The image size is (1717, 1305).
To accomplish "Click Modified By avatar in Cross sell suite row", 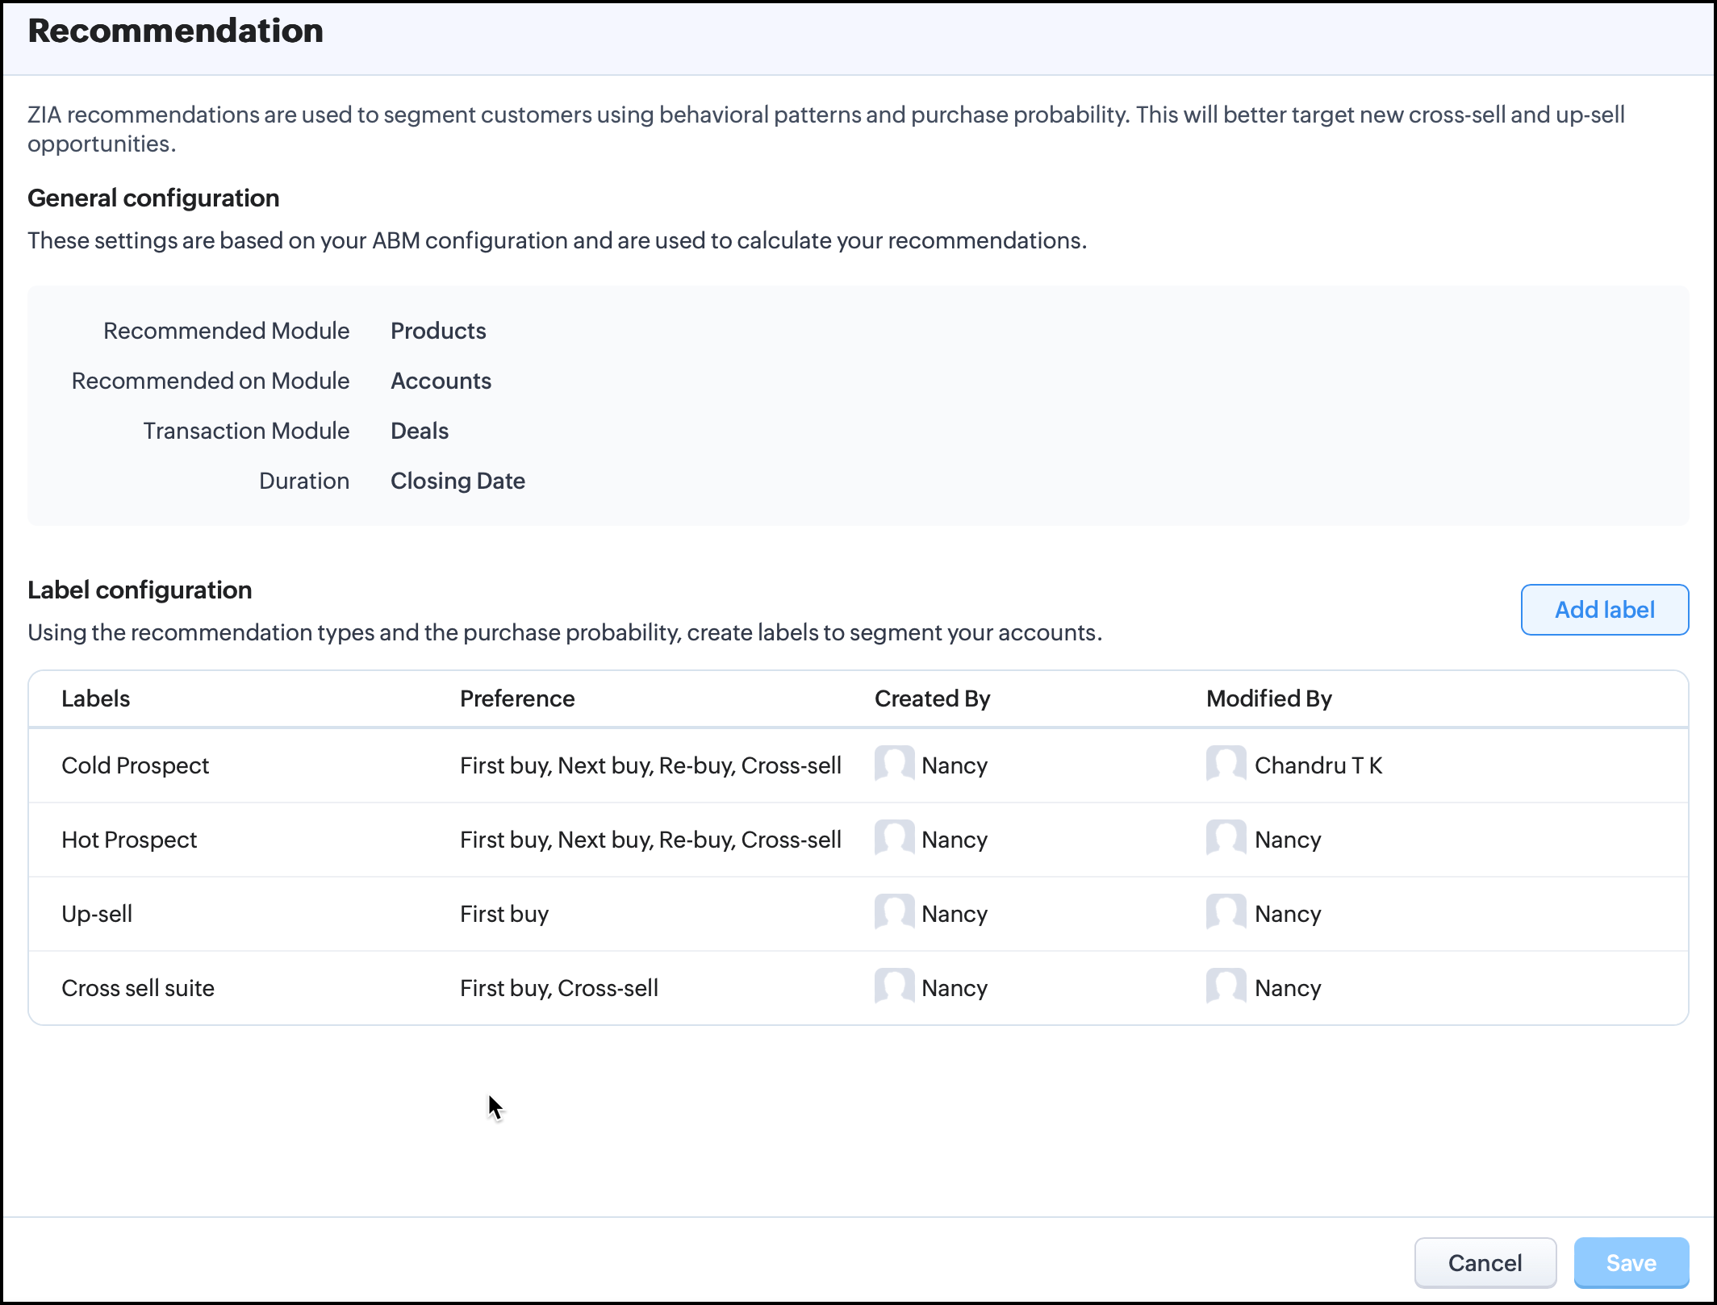I will pyautogui.click(x=1226, y=986).
